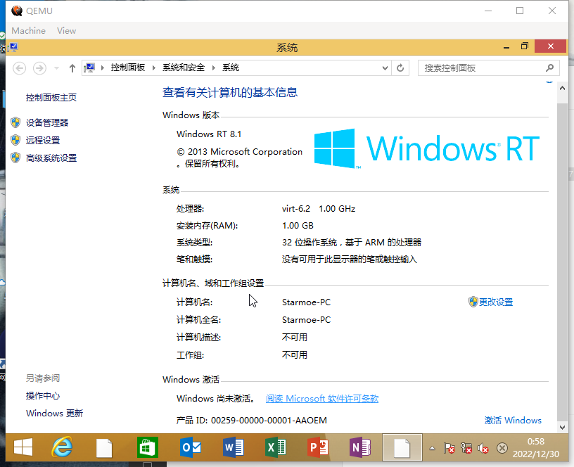The image size is (574, 467).
Task: Click the blank document icon beside Internet Explorer
Action: (x=104, y=448)
